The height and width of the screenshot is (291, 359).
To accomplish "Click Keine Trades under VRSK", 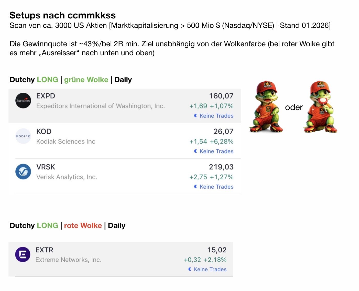I will [216, 187].
